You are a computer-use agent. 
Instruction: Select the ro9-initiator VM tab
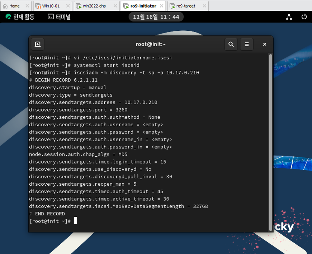143,6
